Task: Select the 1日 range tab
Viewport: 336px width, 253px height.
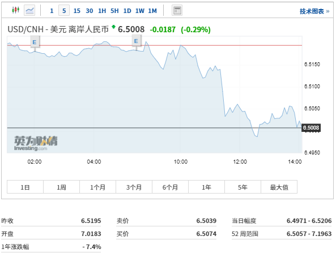Action: (x=25, y=187)
